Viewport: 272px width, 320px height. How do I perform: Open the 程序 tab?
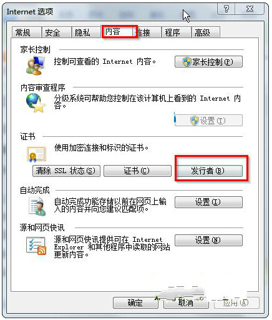pos(175,32)
